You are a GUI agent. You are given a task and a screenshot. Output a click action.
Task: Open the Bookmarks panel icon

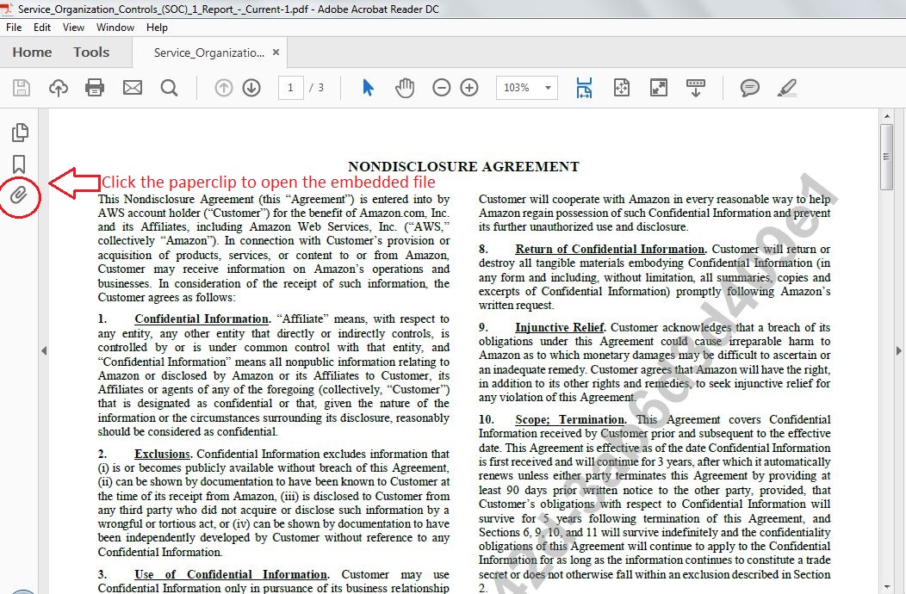coord(19,164)
